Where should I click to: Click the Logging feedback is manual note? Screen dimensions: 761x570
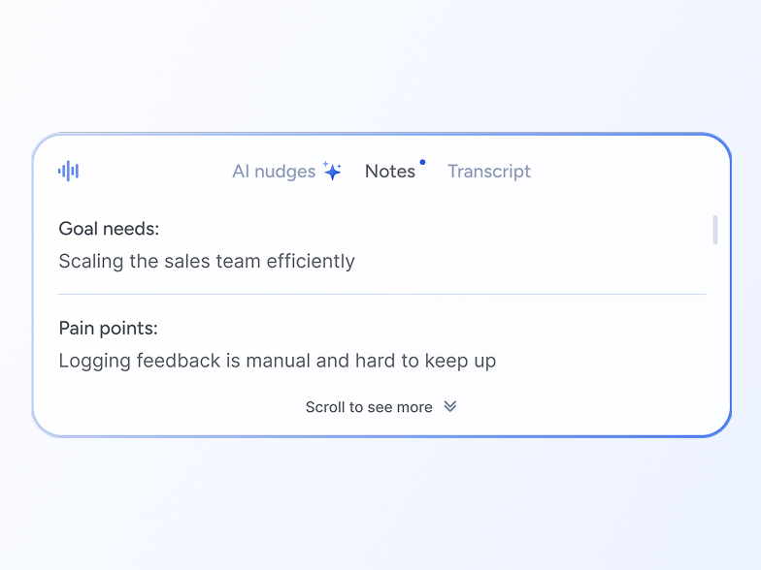coord(278,361)
